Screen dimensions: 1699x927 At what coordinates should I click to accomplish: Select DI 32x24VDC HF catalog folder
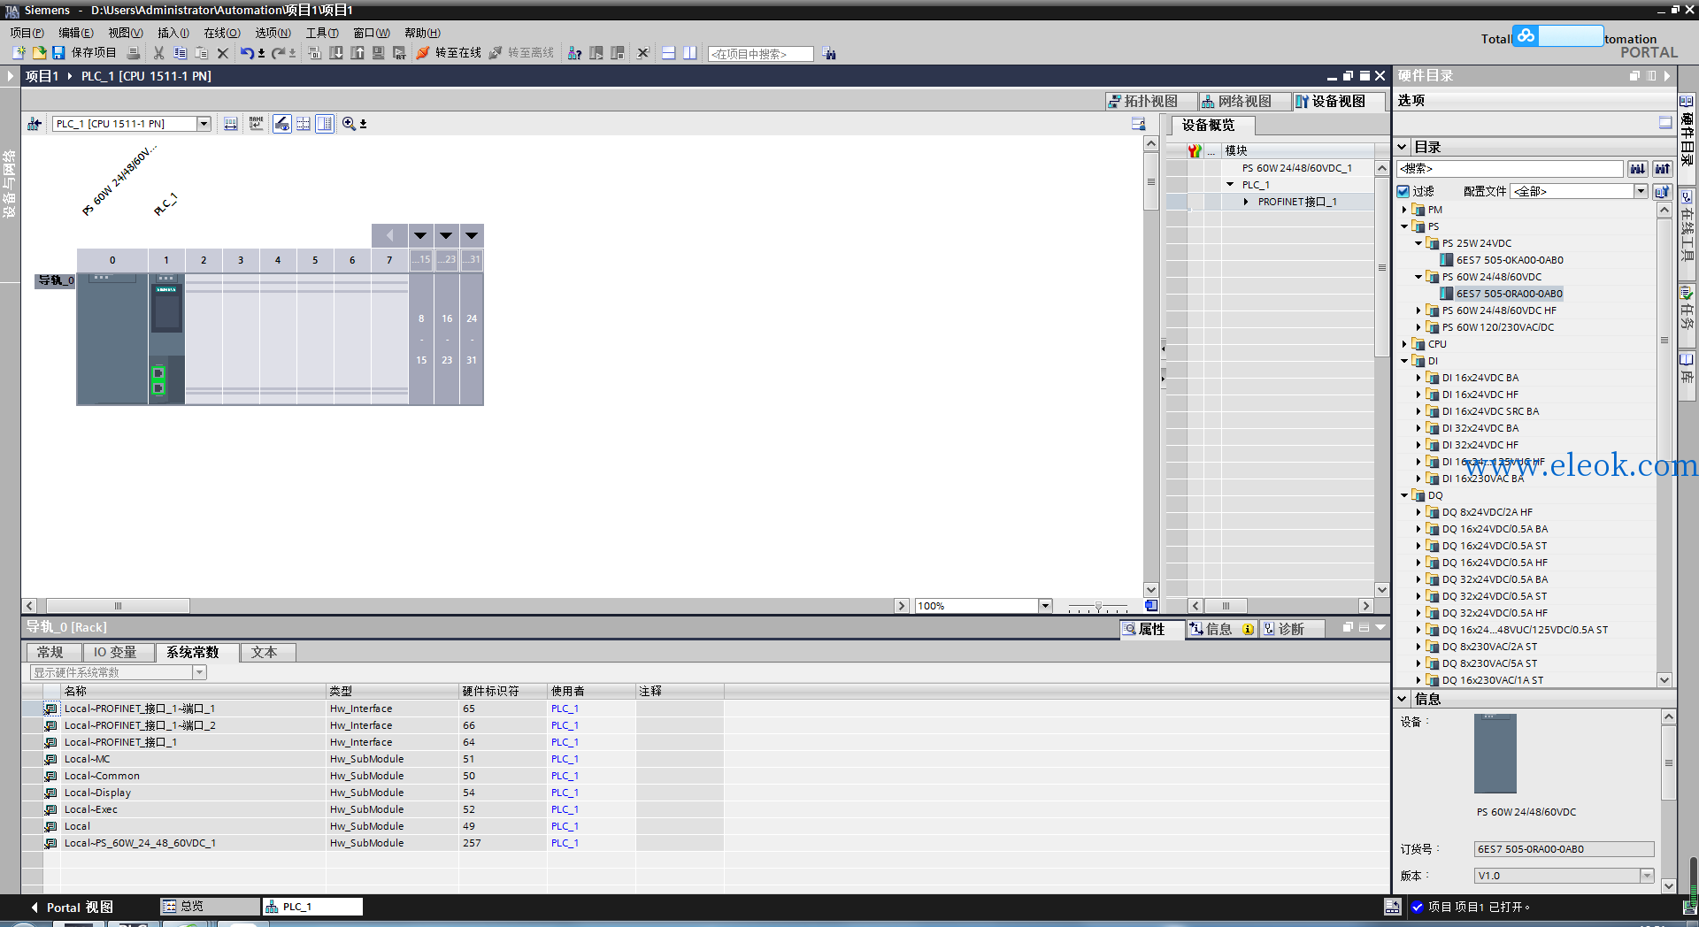[x=1480, y=445]
